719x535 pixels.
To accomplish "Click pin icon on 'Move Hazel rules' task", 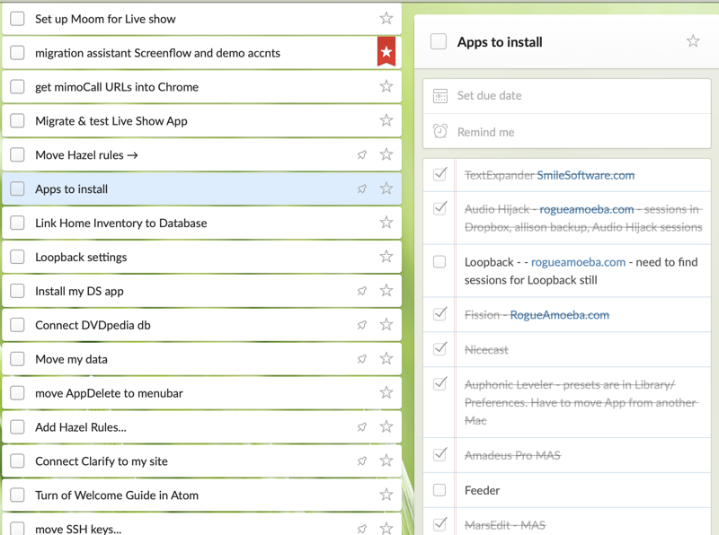I will click(x=362, y=154).
